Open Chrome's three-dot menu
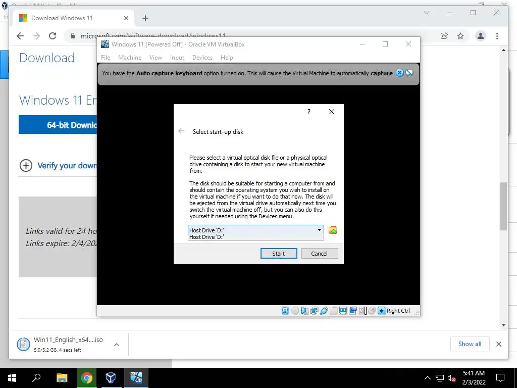The width and height of the screenshot is (517, 388). pos(497,36)
